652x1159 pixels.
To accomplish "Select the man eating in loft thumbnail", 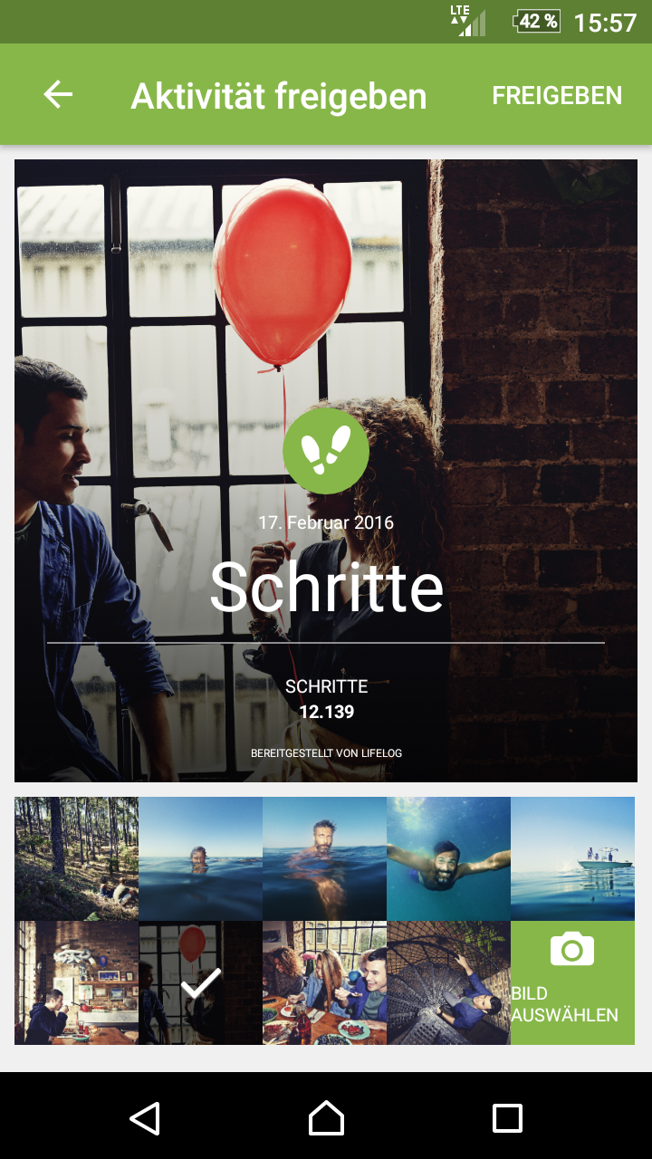I will coord(76,983).
